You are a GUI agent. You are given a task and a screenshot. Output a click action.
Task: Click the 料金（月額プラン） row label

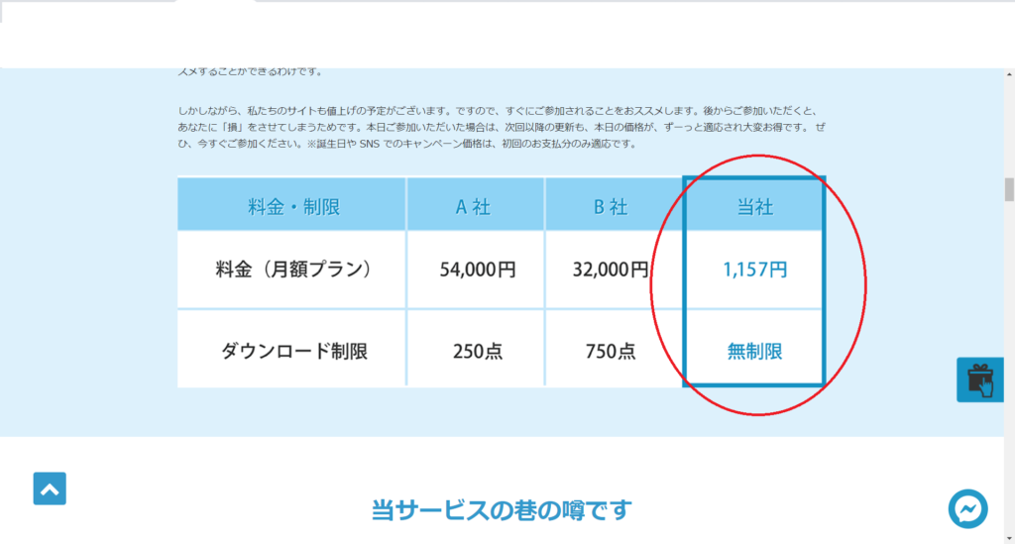pos(292,270)
